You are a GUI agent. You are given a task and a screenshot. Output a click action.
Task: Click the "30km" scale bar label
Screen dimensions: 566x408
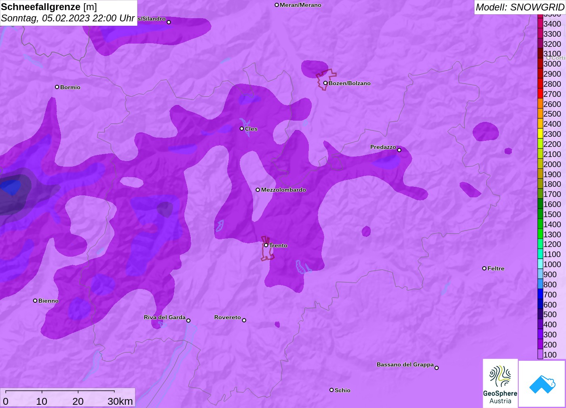[x=120, y=401]
